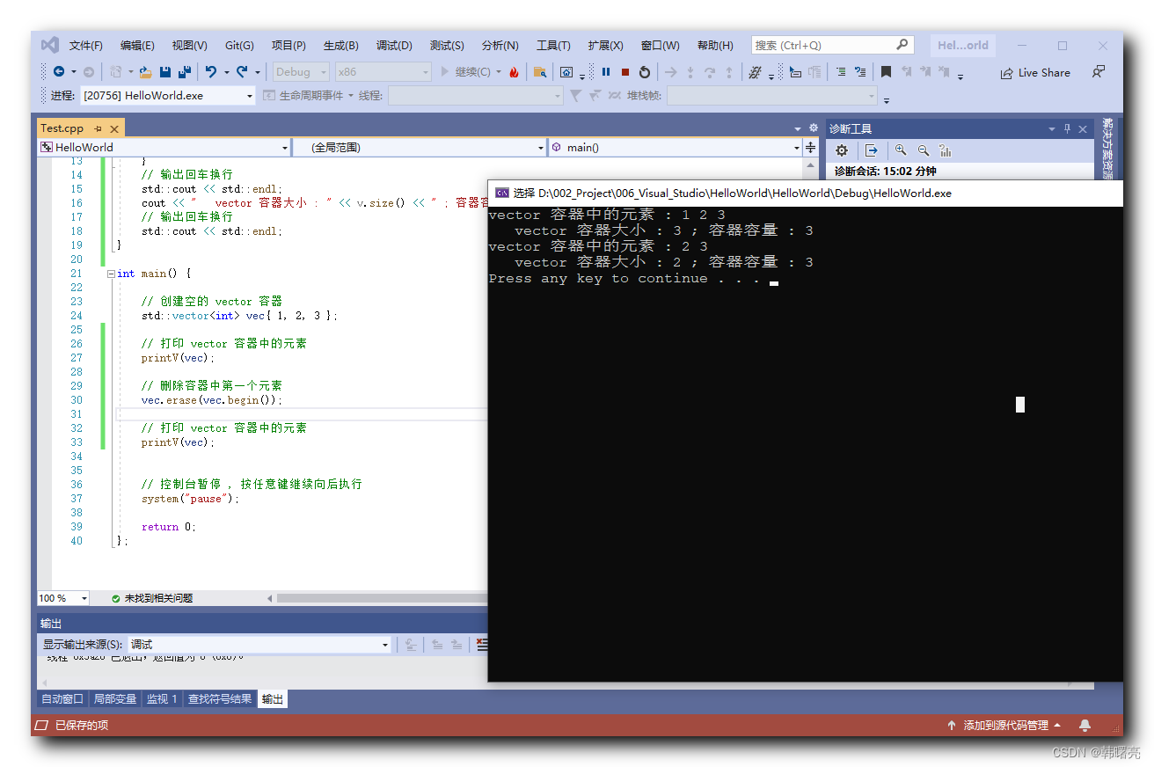Viewport: 1154px width, 767px height.
Task: Open the 编辑(E) menu
Action: 137,46
